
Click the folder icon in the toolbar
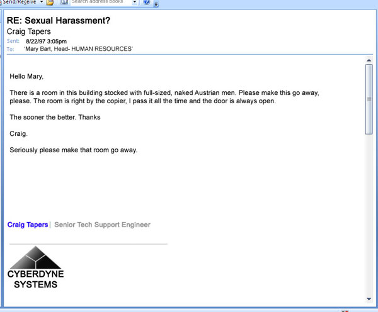click(50, 3)
